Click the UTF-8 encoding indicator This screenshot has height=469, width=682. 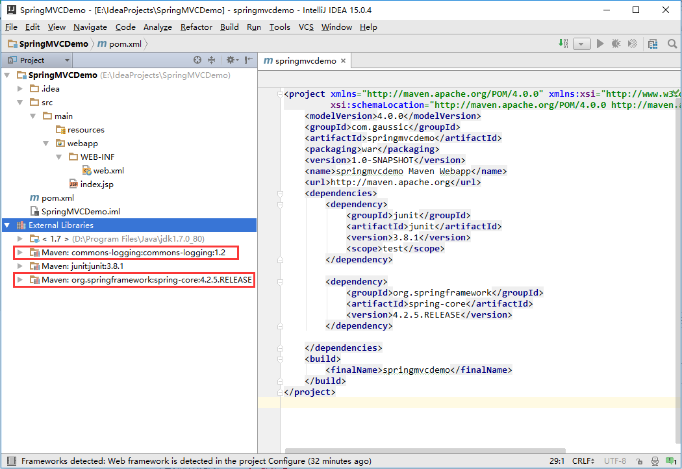[x=615, y=461]
